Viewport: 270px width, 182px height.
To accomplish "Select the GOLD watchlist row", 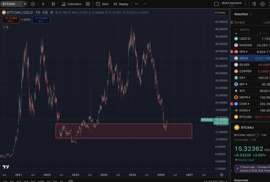I will point(250,58).
